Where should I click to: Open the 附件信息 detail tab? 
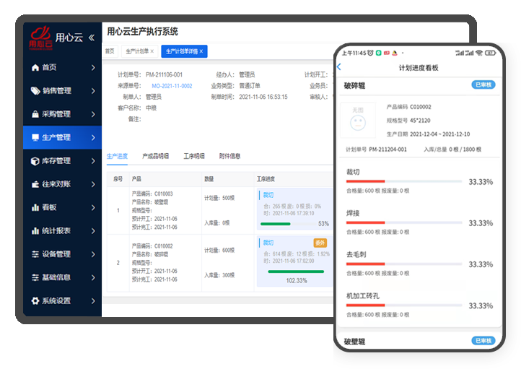pyautogui.click(x=229, y=156)
